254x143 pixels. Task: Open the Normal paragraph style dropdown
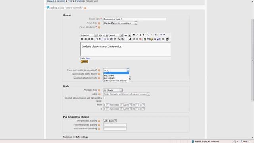(x=115, y=35)
